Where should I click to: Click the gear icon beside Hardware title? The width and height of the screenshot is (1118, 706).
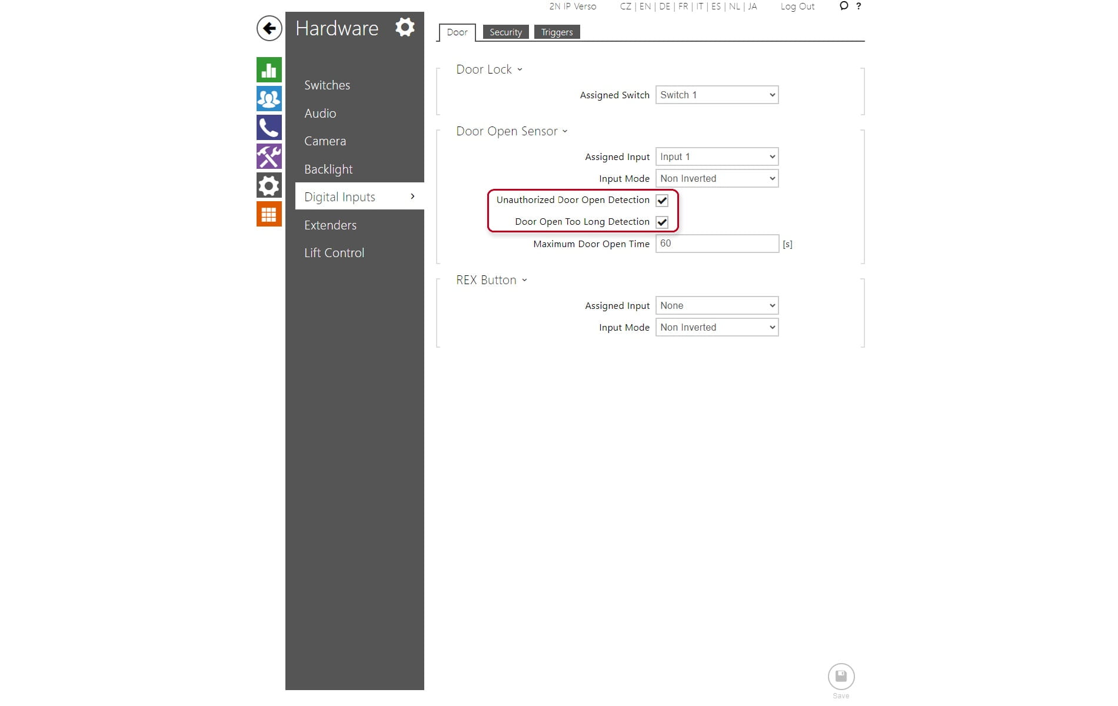405,27
